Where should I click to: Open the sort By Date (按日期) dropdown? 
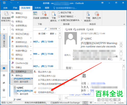(43, 34)
